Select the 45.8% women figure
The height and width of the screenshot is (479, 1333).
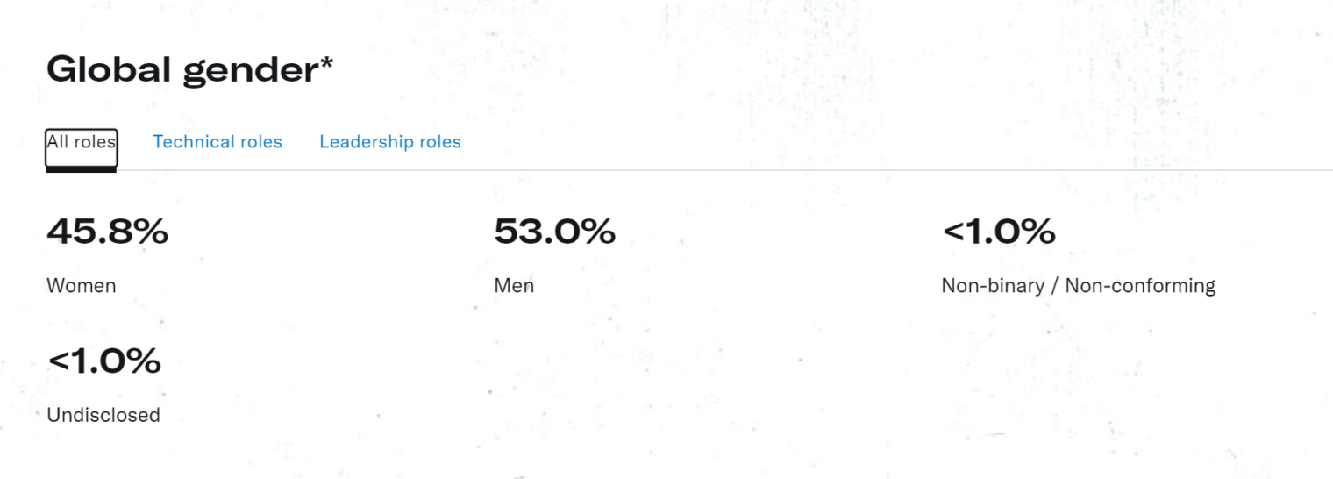107,232
